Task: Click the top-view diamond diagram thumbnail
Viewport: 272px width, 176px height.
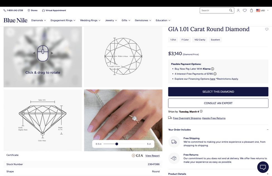Action: click(x=123, y=57)
